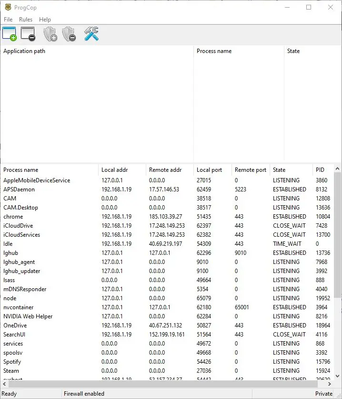Click remote address 152.199.19.161
This screenshot has width=342, height=399.
(167, 335)
